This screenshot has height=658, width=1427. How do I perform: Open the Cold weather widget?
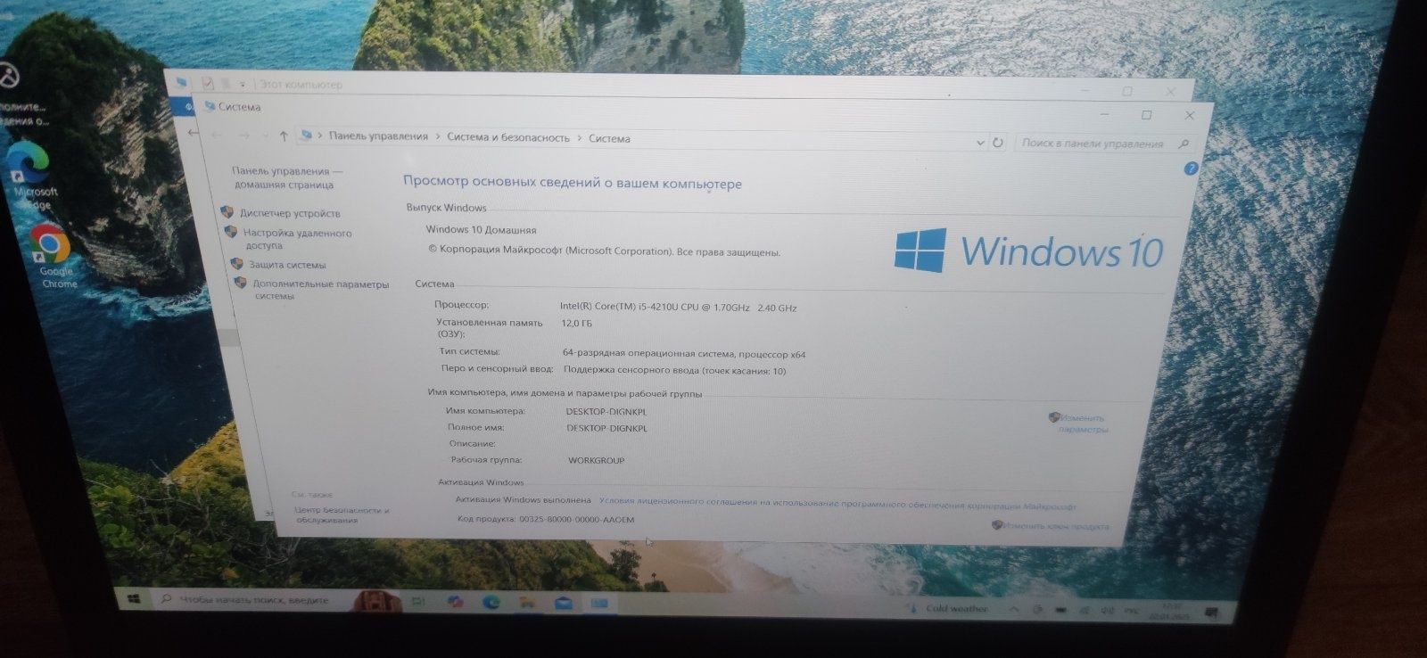click(x=947, y=609)
